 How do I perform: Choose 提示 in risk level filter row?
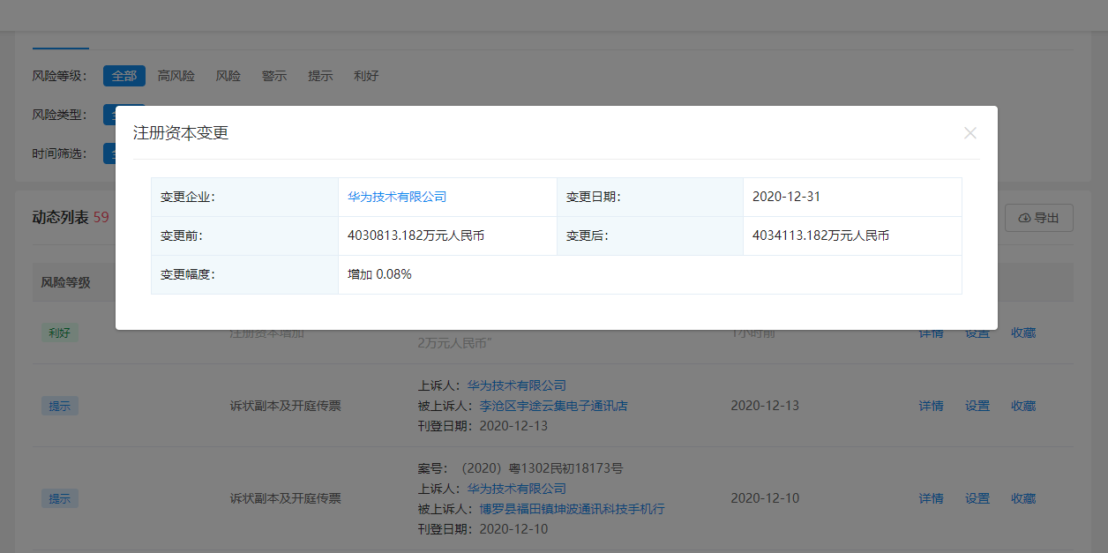point(320,76)
